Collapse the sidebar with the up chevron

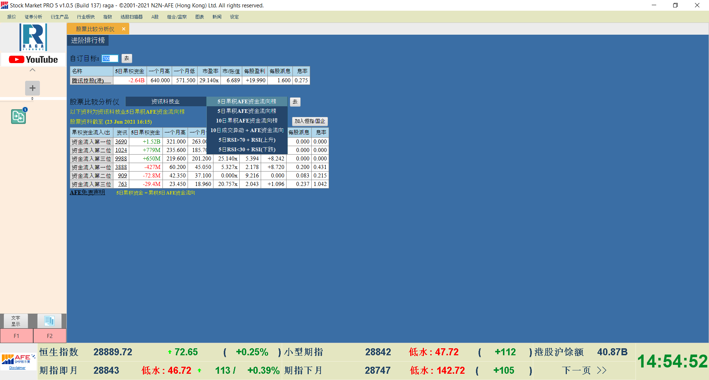click(x=32, y=70)
